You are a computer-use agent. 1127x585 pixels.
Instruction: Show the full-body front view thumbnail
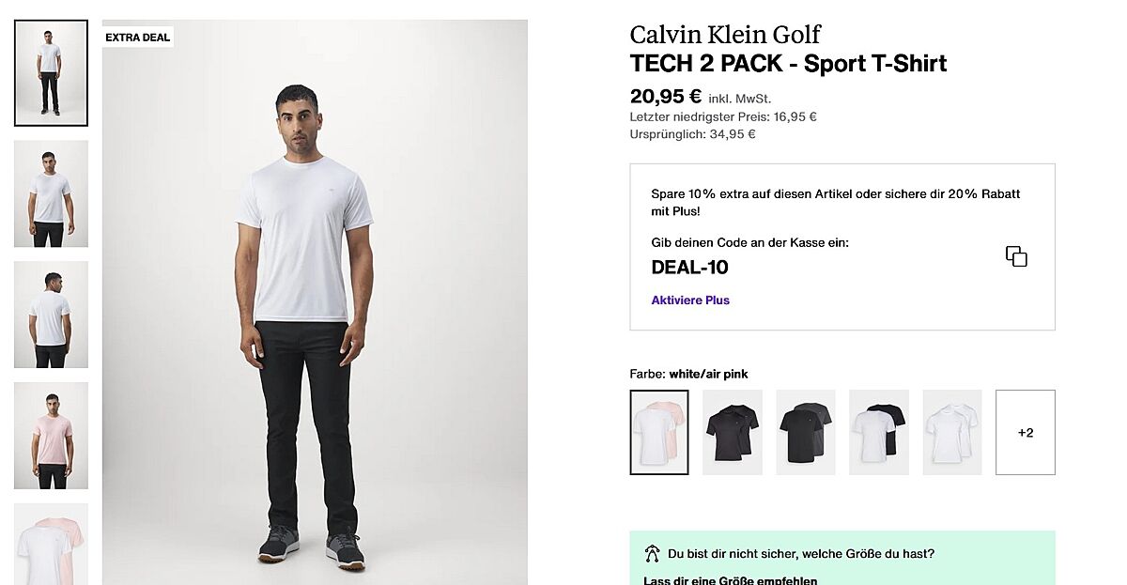point(51,72)
